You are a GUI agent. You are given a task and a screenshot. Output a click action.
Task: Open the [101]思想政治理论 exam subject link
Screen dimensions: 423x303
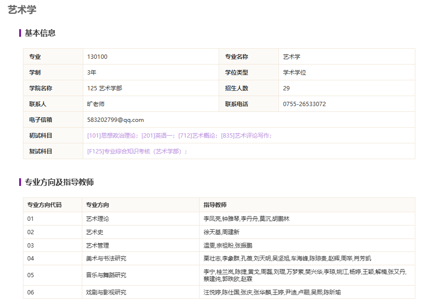(112, 136)
